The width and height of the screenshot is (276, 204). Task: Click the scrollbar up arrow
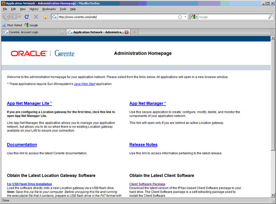273,38
